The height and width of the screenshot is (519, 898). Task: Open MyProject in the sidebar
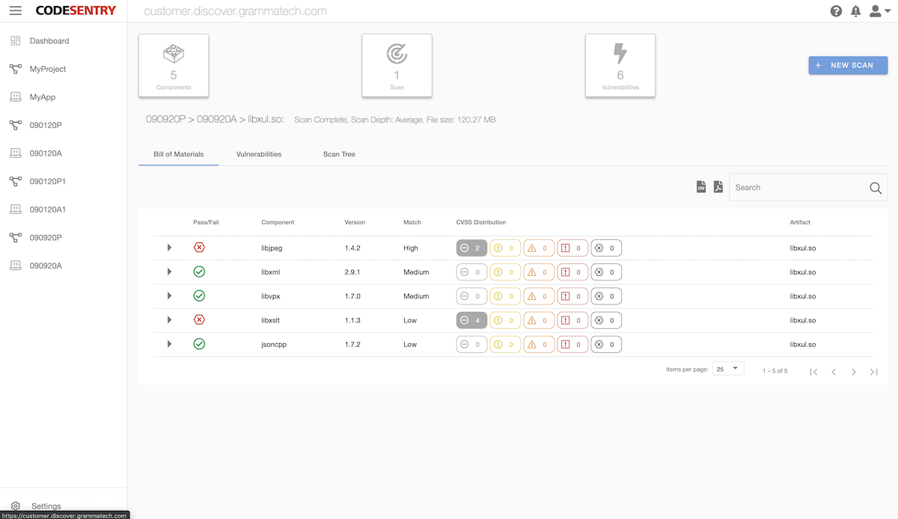tap(48, 69)
